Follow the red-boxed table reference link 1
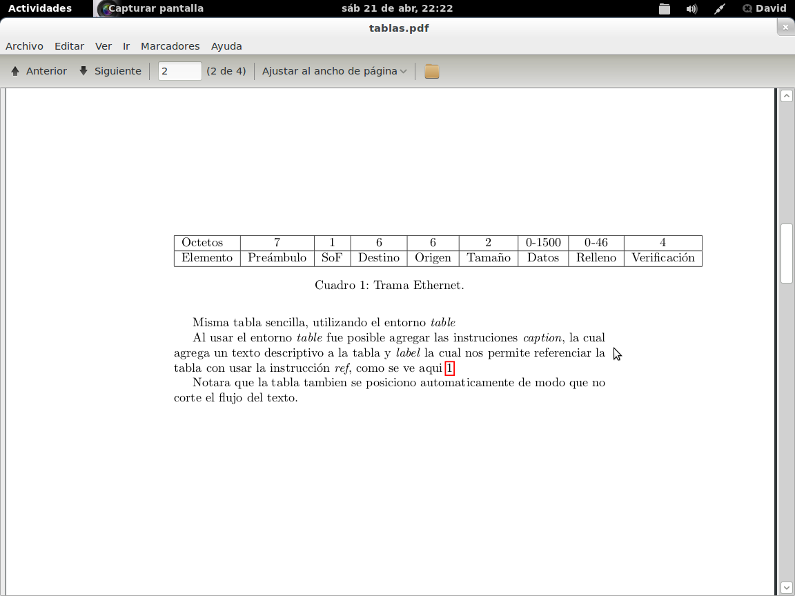795x596 pixels. [x=450, y=368]
